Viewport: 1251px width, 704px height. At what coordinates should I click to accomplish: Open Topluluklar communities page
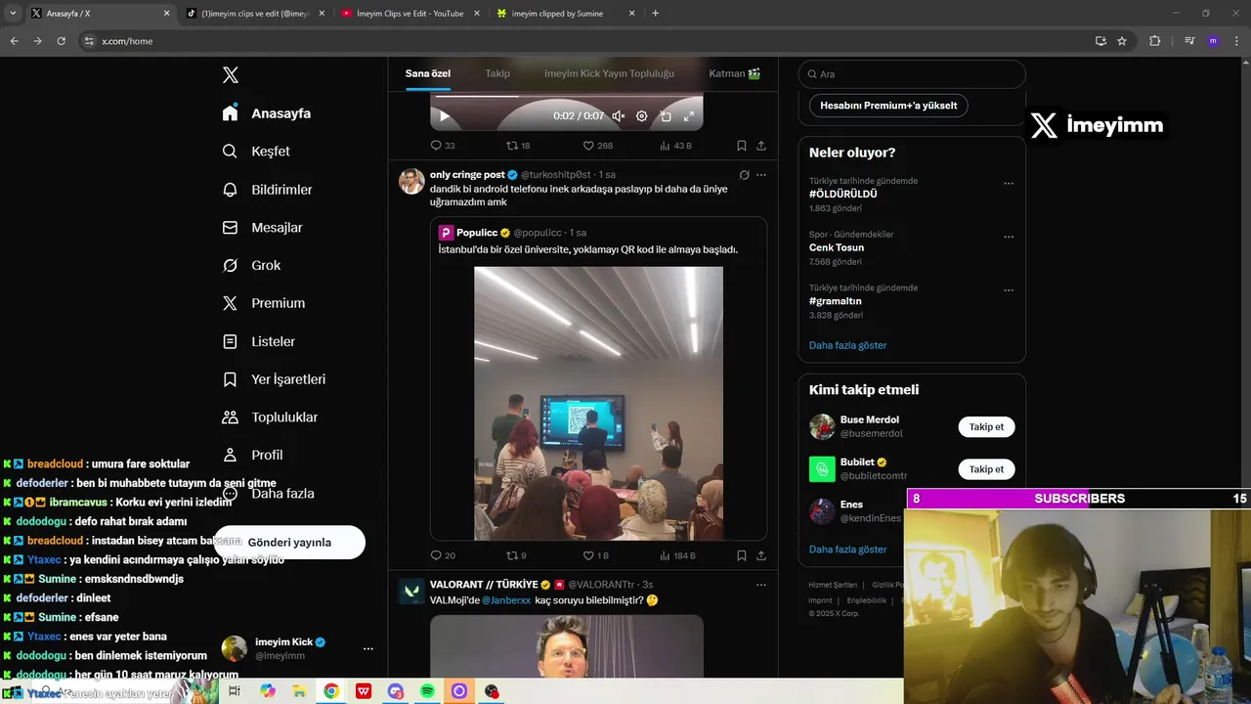[270, 418]
